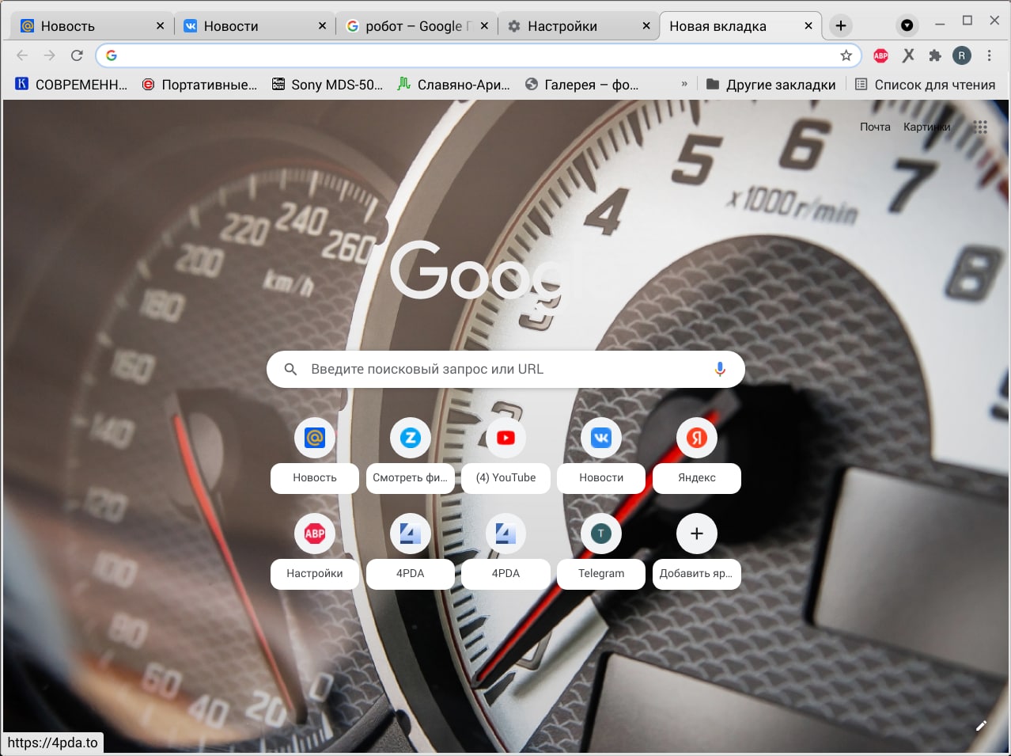Open the Галерея – фо... bookmark
Image resolution: width=1011 pixels, height=756 pixels.
(x=581, y=85)
